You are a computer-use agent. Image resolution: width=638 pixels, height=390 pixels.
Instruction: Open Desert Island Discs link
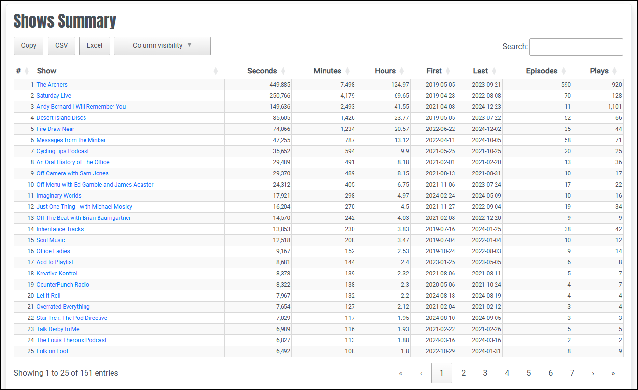coord(61,118)
